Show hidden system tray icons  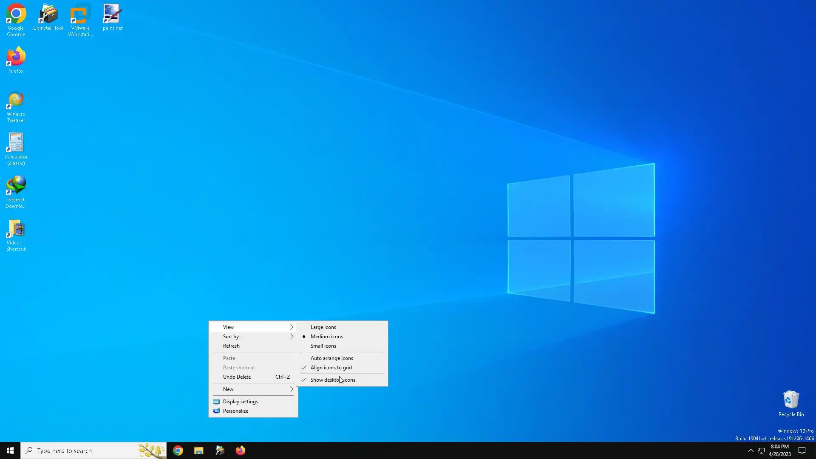[x=751, y=450]
